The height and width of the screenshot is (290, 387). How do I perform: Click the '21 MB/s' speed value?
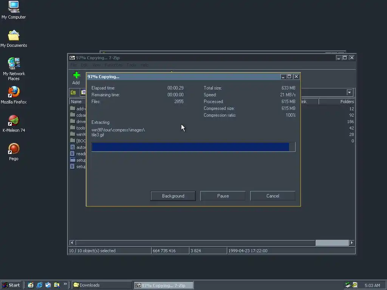(x=288, y=95)
